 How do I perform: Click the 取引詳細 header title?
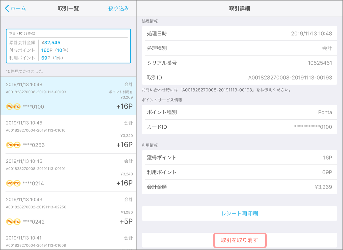(x=239, y=8)
